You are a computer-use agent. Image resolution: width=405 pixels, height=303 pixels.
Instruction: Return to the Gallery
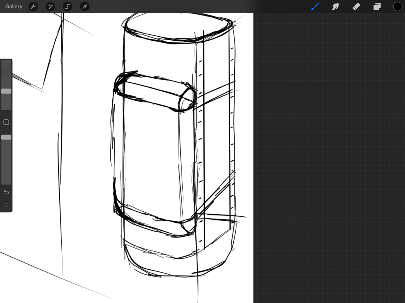(14, 7)
